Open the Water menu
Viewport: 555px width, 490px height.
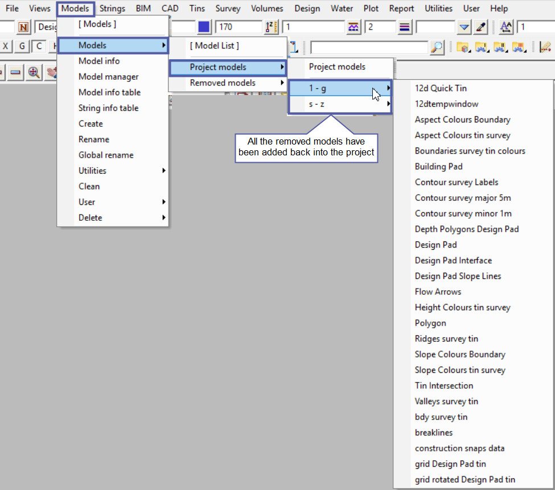342,8
